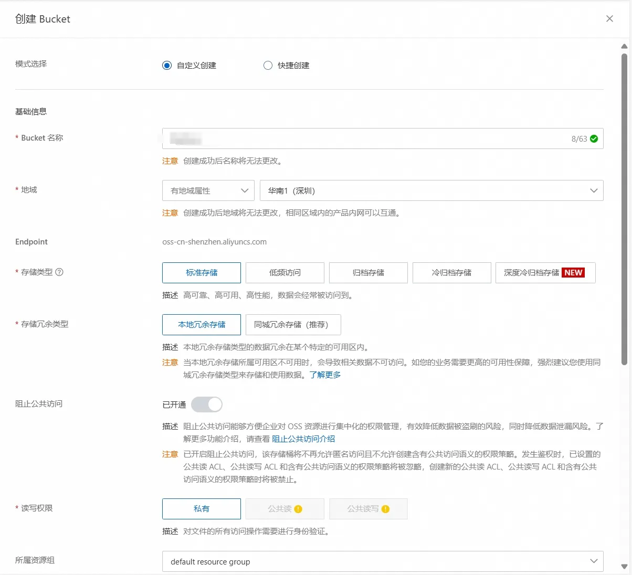Toggle the 阻止公共访问 switch
632x575 pixels.
[x=207, y=404]
